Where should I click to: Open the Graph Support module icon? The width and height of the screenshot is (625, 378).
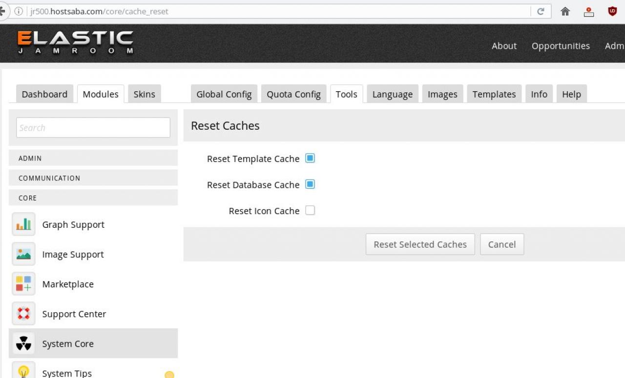(23, 224)
